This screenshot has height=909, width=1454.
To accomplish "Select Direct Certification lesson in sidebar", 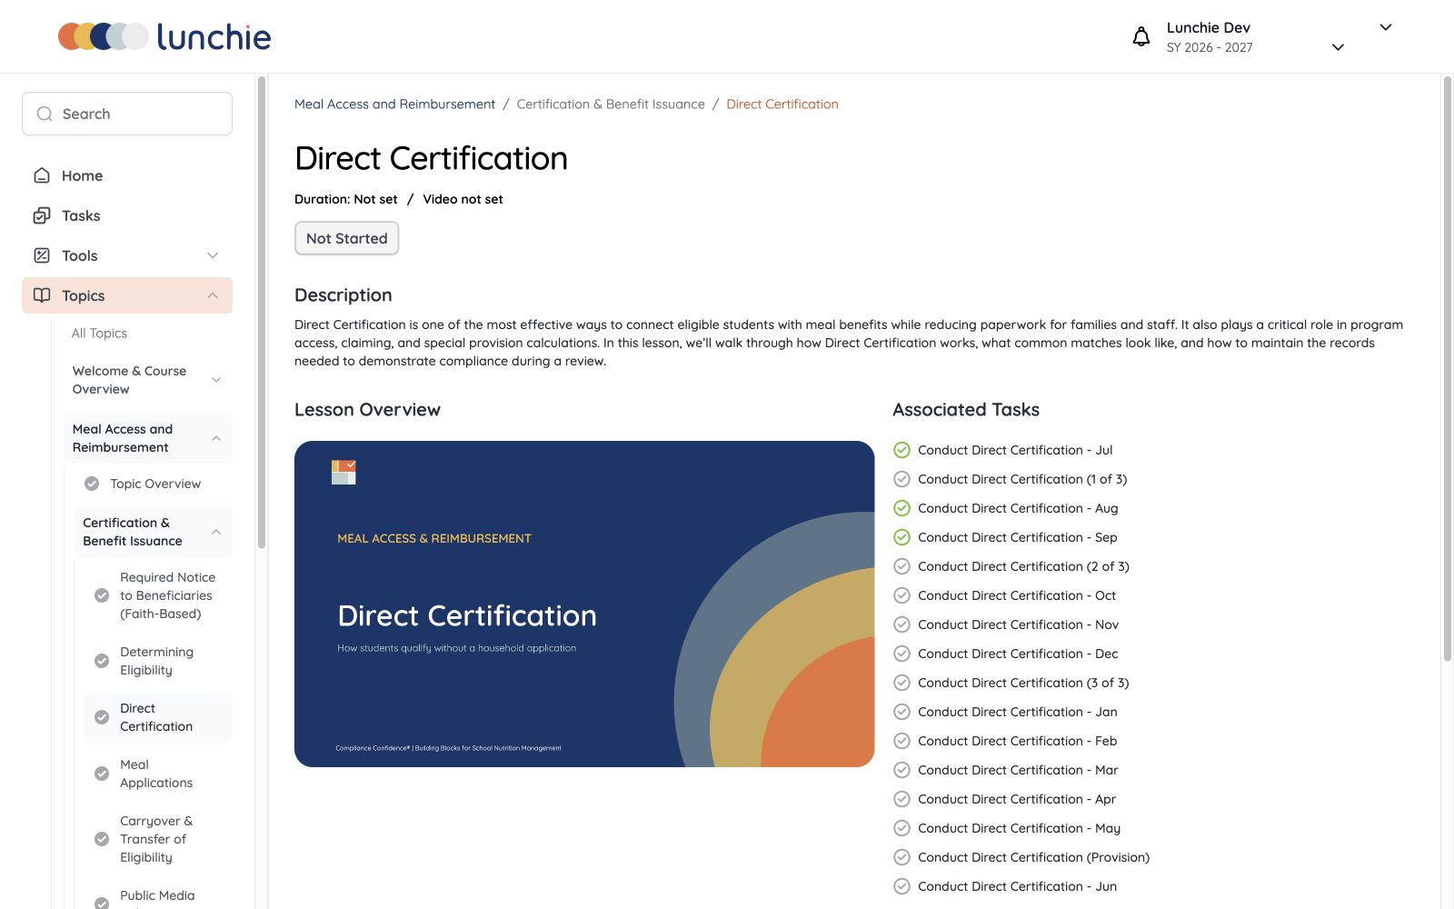I will click(x=156, y=717).
